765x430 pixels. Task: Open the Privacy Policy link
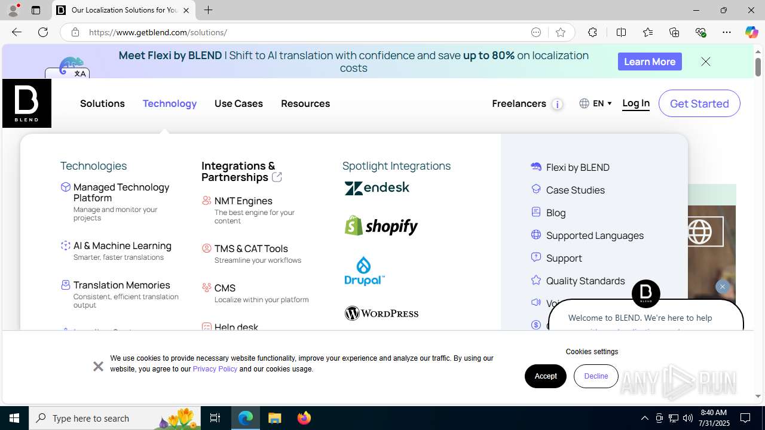215,369
